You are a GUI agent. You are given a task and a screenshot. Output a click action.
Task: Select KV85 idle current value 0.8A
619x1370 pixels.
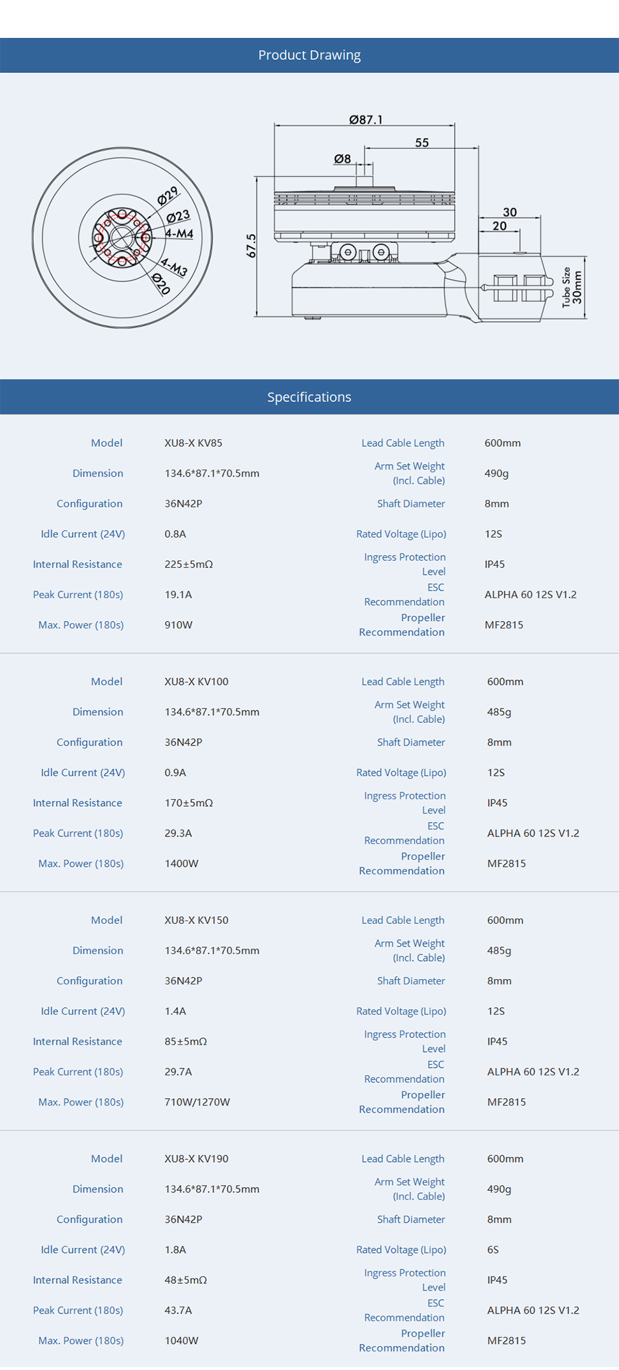pyautogui.click(x=175, y=534)
